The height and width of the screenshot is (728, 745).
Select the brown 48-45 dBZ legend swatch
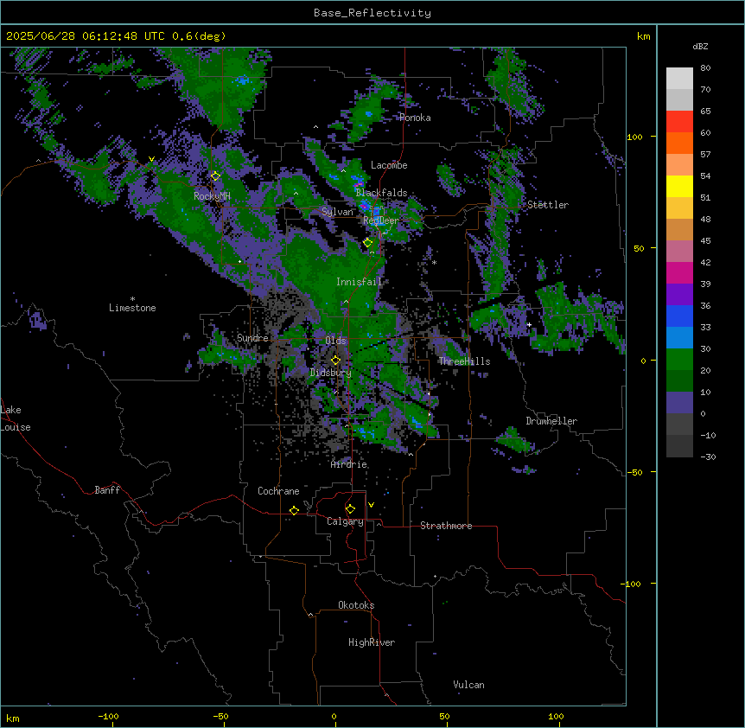click(679, 229)
